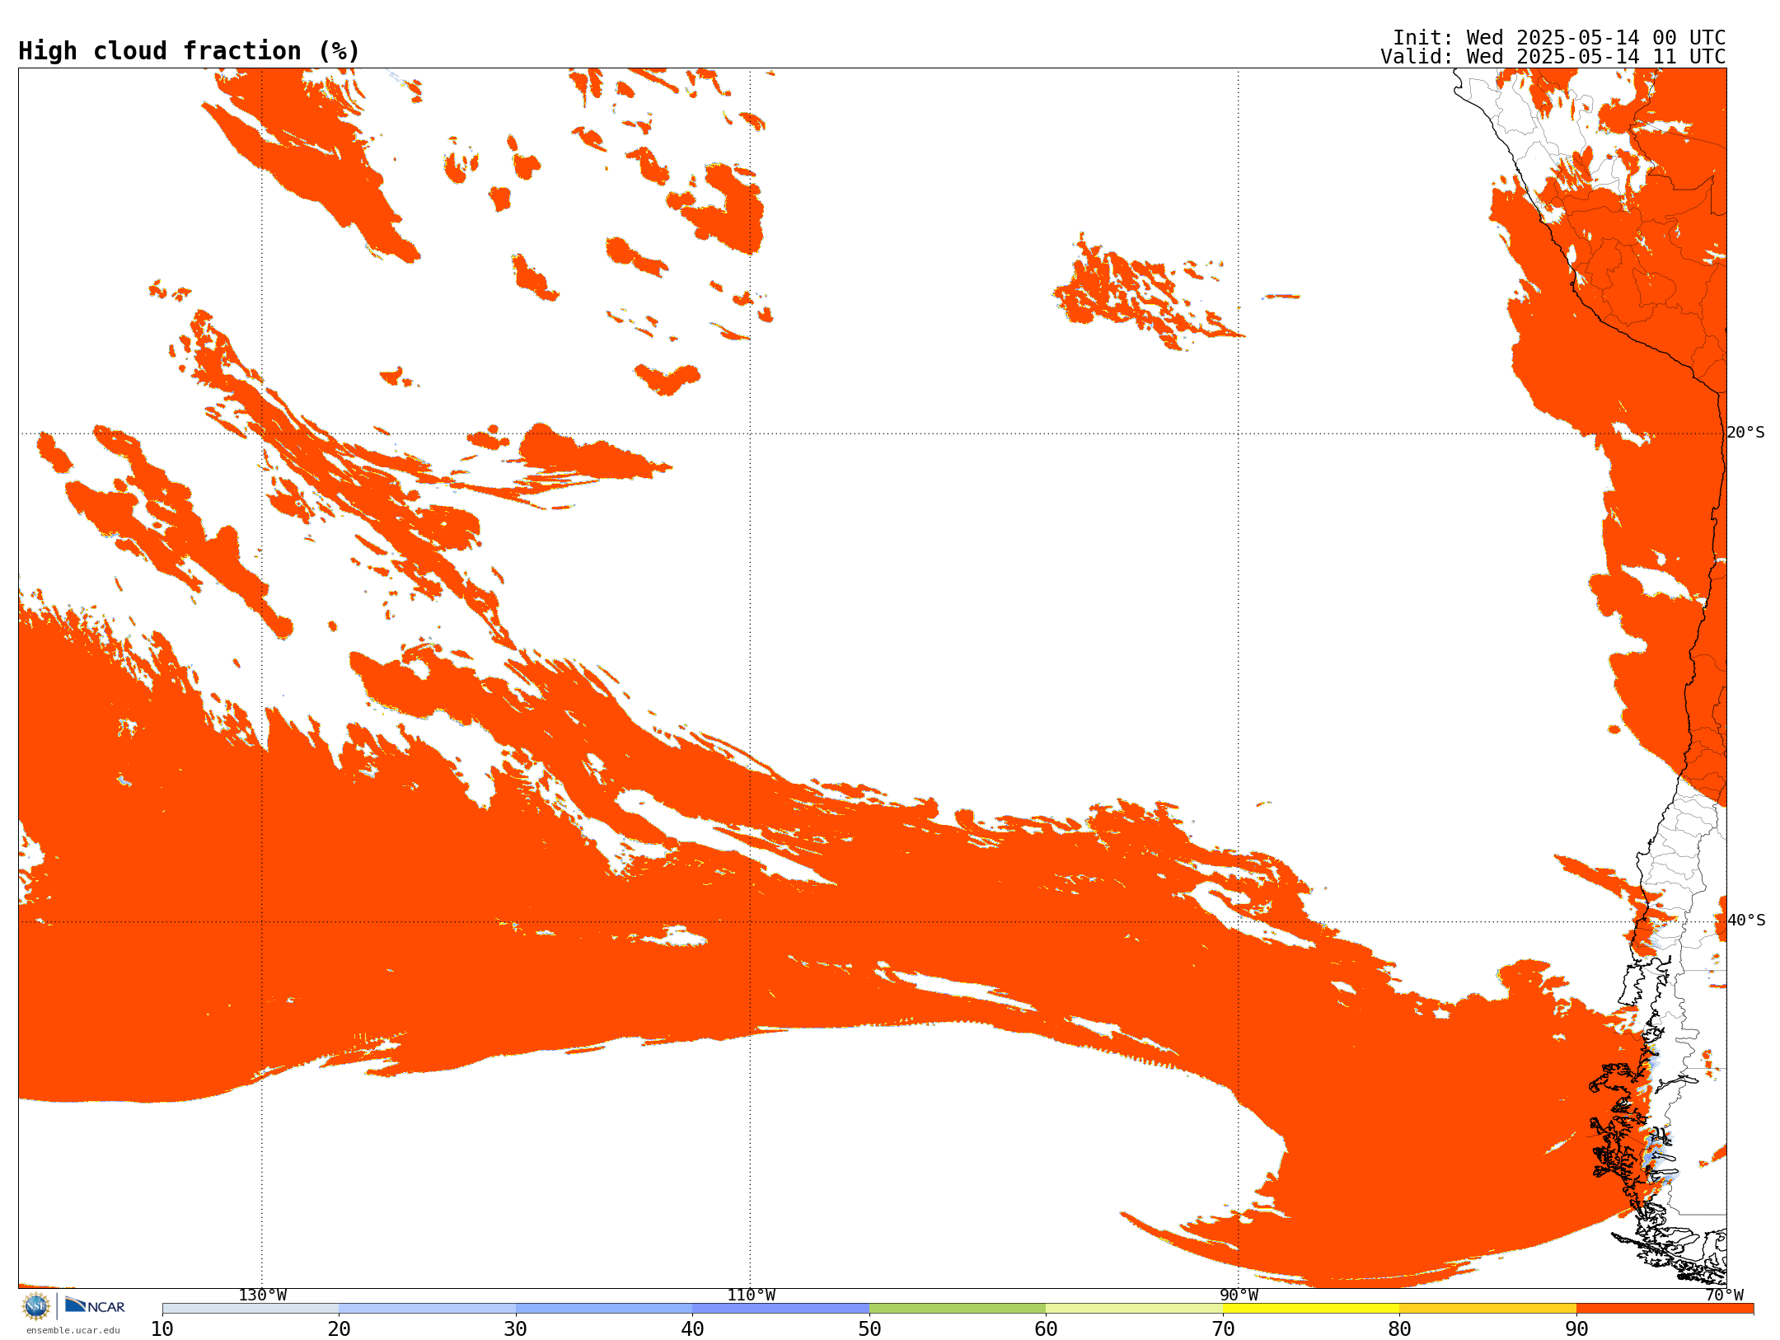Click the 130°W longitude label
1780x1340 pixels.
[263, 1295]
